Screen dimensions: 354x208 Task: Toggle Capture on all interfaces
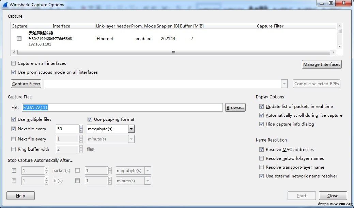pos(14,63)
